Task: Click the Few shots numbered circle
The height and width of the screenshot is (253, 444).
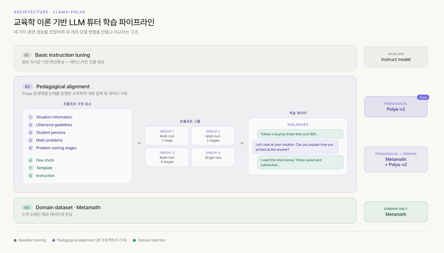Action: click(x=30, y=160)
